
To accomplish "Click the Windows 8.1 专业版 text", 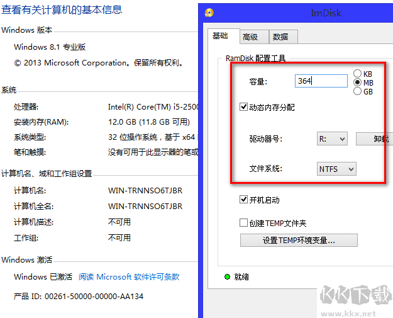I will (50, 47).
